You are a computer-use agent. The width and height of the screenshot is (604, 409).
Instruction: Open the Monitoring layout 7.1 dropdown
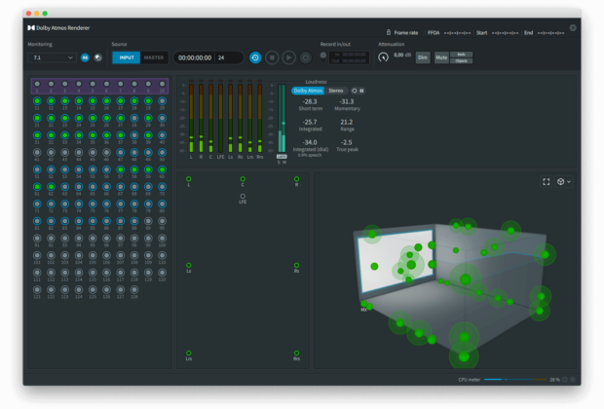(x=52, y=57)
